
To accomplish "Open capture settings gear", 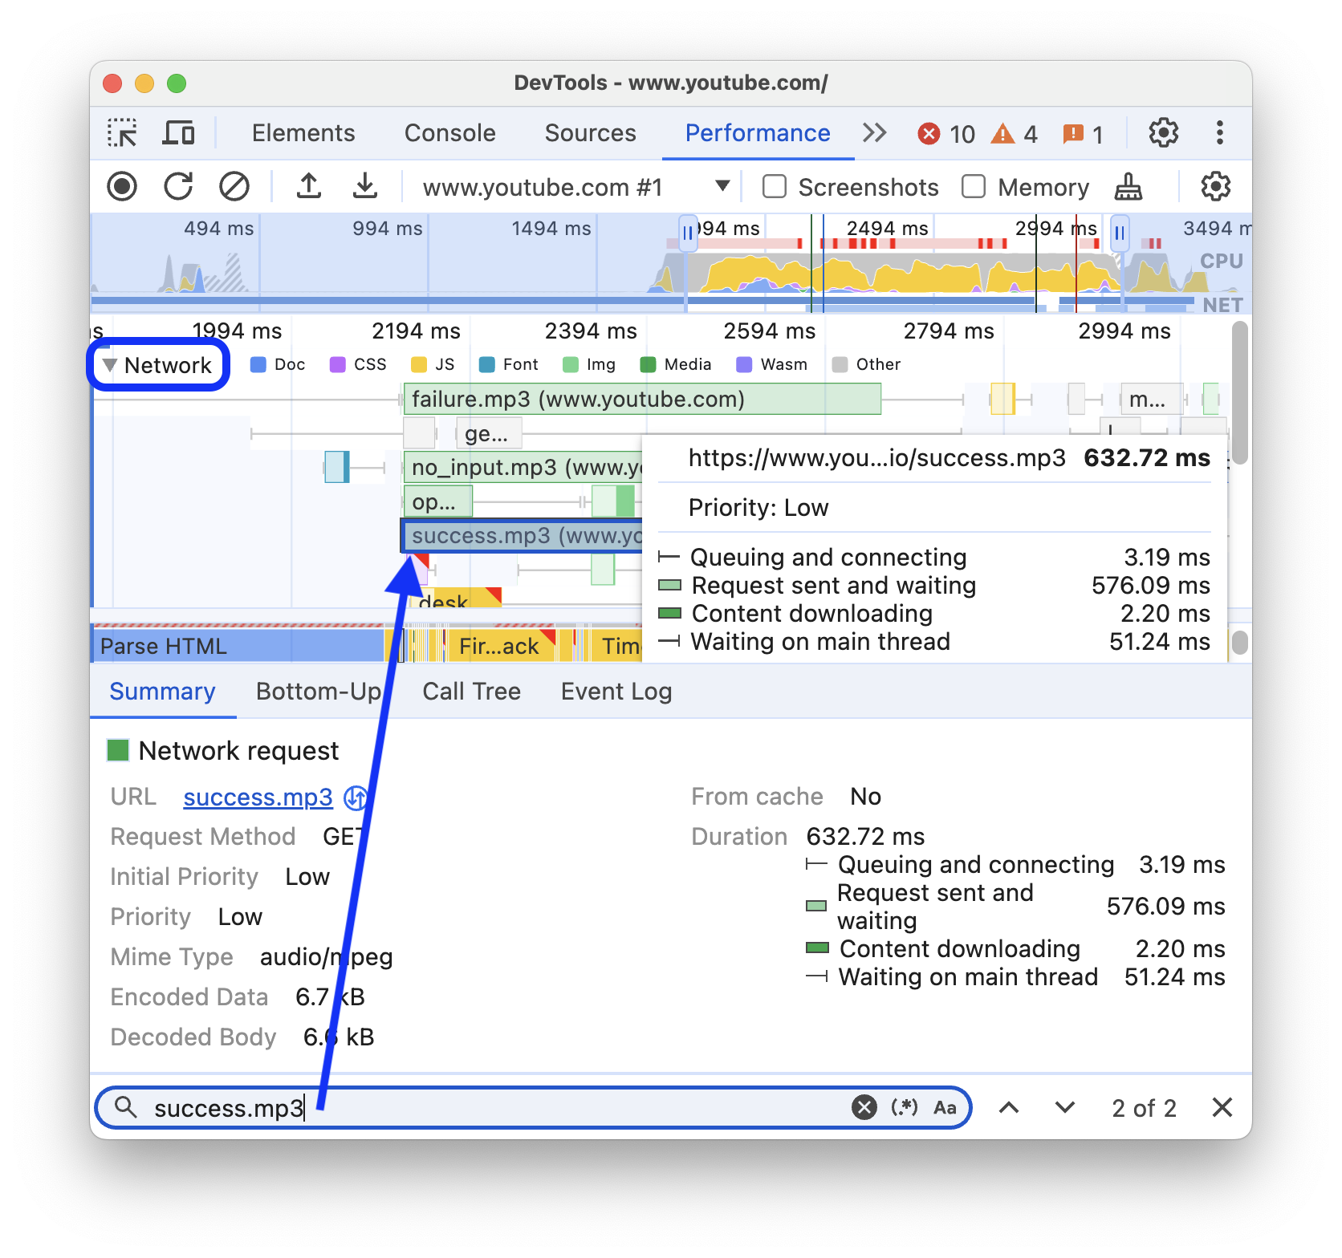I will point(1215,186).
